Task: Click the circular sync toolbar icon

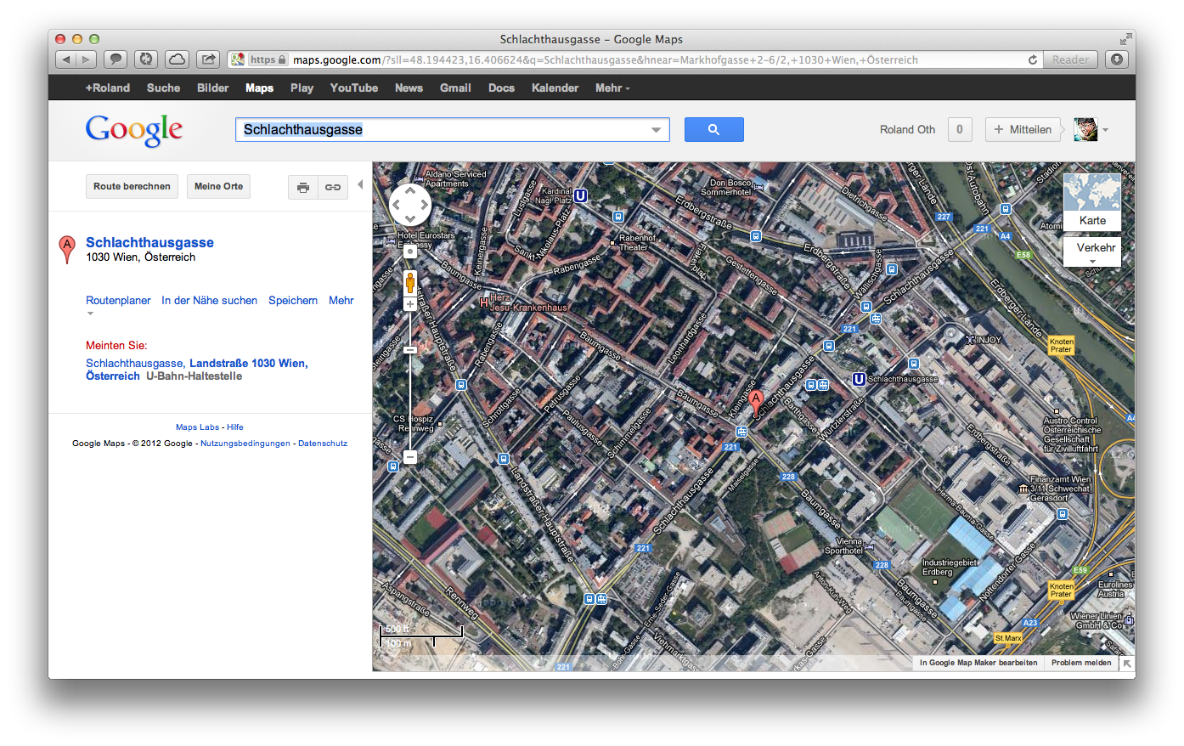Action: 146,59
